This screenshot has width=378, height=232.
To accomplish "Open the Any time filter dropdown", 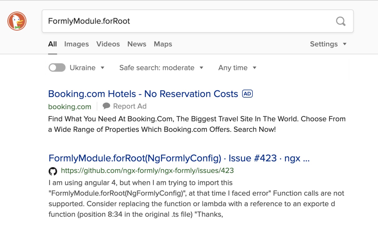I will pyautogui.click(x=237, y=68).
